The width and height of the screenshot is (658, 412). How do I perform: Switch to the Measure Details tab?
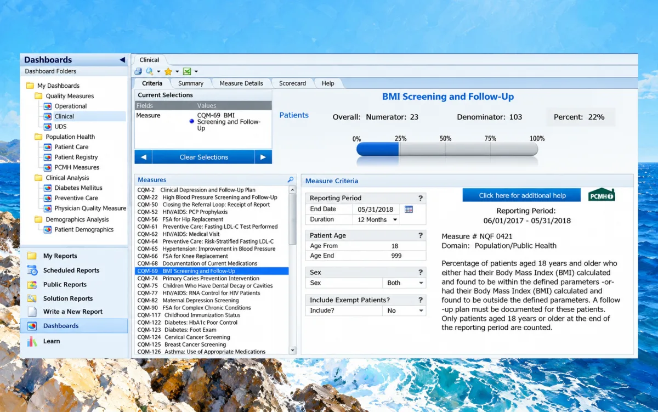pos(241,83)
